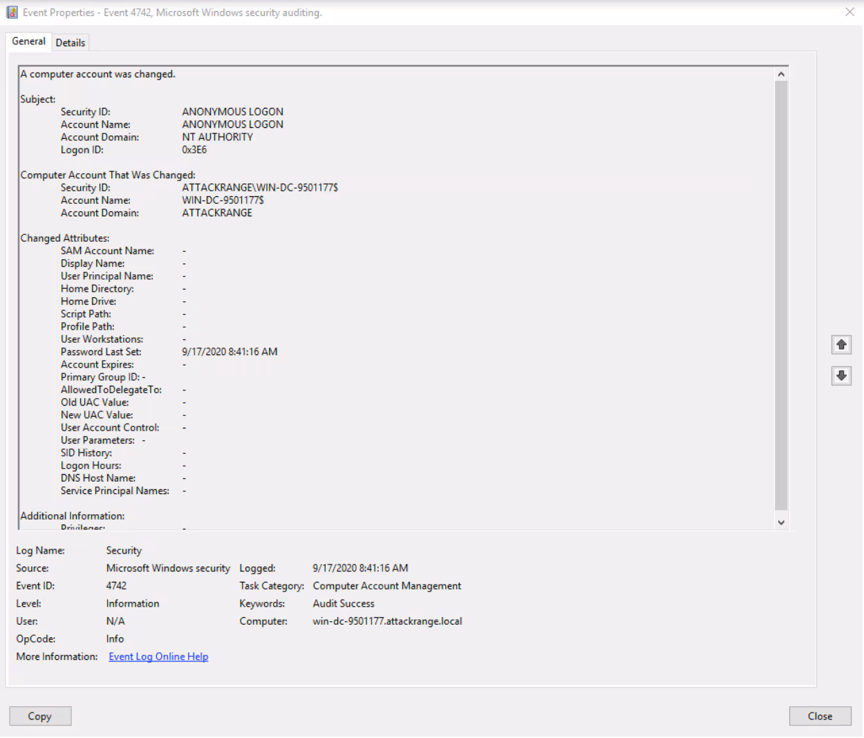Open the Event Log Online Help link
The height and width of the screenshot is (738, 864).
[x=158, y=656]
